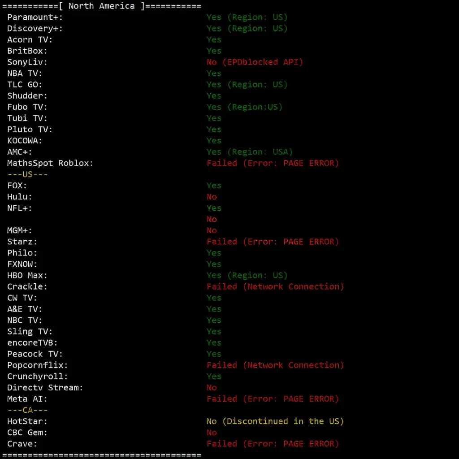The width and height of the screenshot is (459, 459).
Task: Click the 'Pluto TV:' service name
Action: click(30, 130)
